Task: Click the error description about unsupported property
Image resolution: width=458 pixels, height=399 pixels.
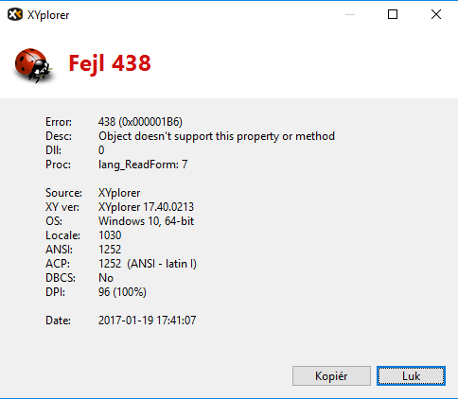Action: [x=217, y=136]
